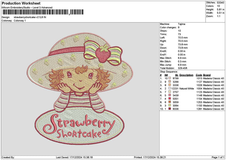The width and height of the screenshot is (226, 160).
Task: Click the 'Color changes:' label
Action: (x=168, y=28)
